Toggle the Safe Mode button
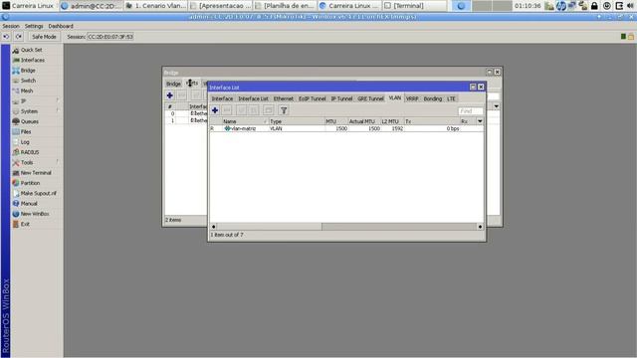This screenshot has height=358, width=637. click(x=44, y=37)
